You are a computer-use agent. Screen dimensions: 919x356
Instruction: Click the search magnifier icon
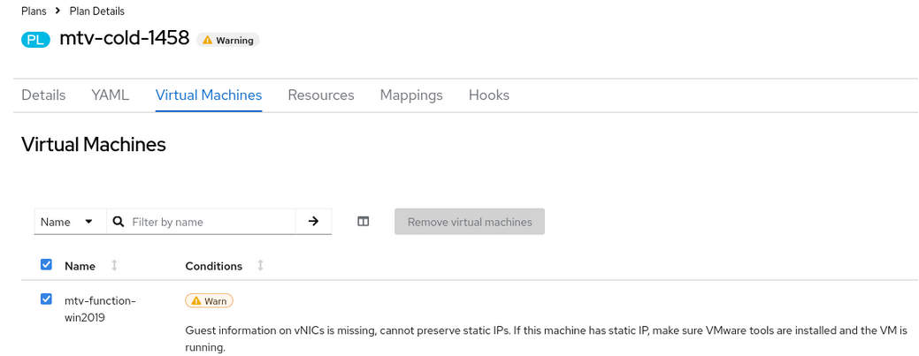119,222
